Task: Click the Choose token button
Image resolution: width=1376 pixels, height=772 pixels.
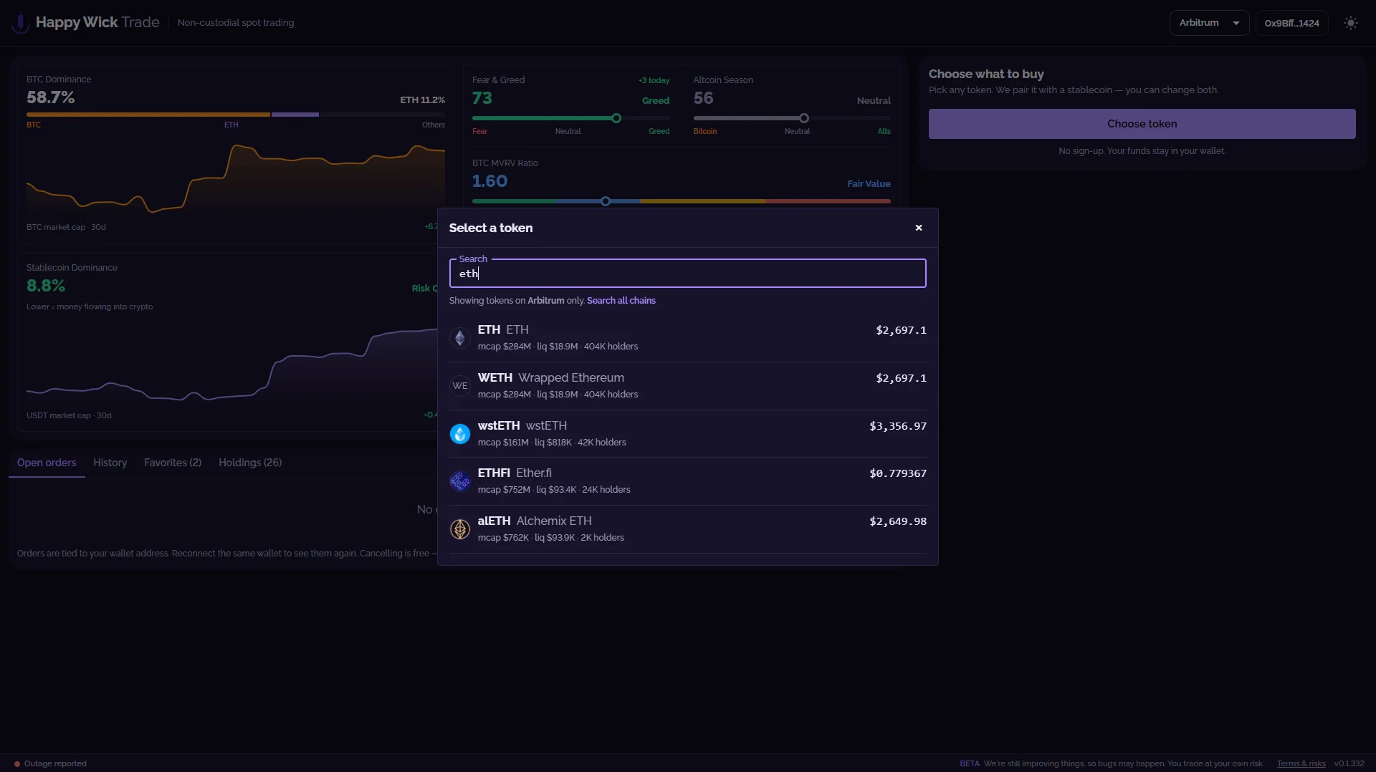Action: click(x=1142, y=124)
